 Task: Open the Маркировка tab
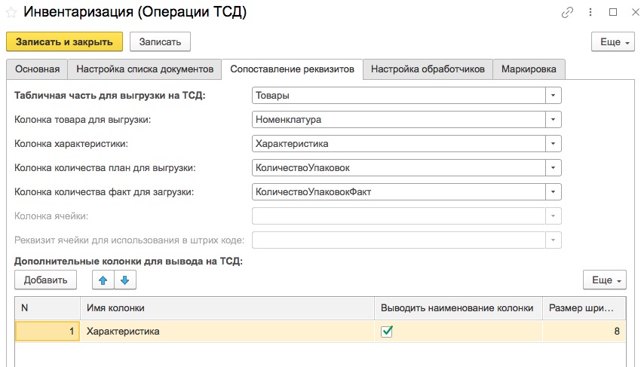point(529,69)
